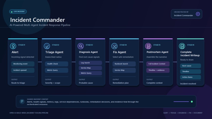Screen dimensions: 212x119
Task: Click the Ready to share text
Action: [187, 60]
